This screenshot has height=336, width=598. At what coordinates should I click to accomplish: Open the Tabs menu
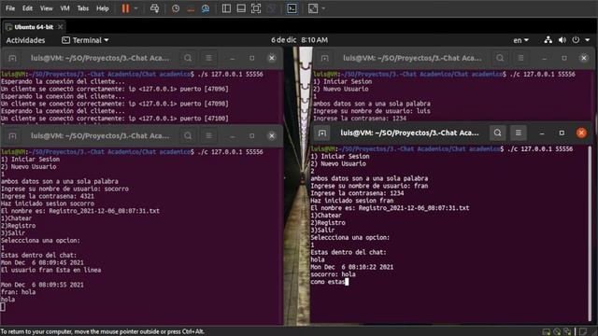pyautogui.click(x=83, y=8)
